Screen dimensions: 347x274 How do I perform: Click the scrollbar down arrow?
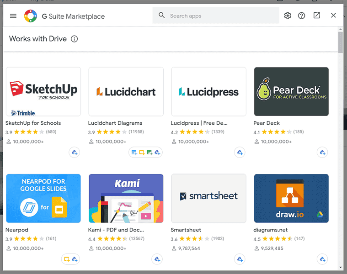[x=340, y=267]
